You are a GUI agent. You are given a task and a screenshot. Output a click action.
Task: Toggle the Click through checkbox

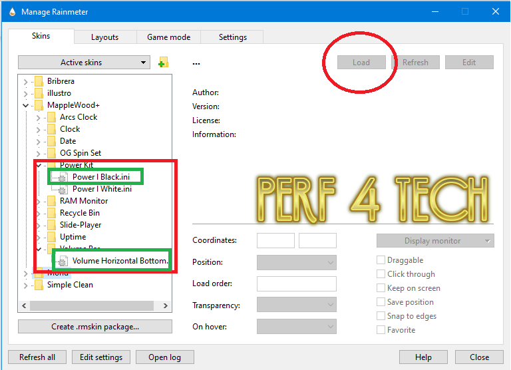coord(381,274)
